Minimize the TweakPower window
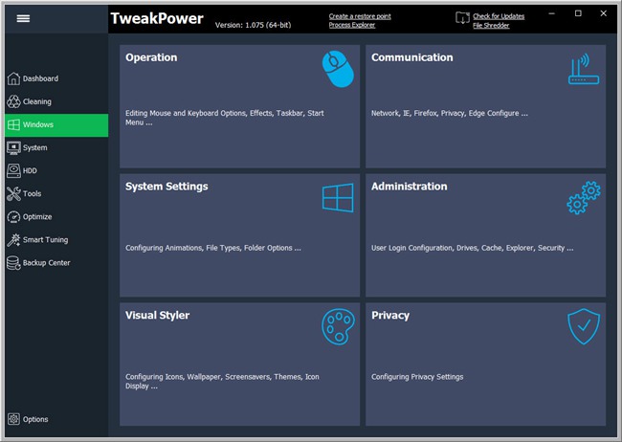 point(551,13)
